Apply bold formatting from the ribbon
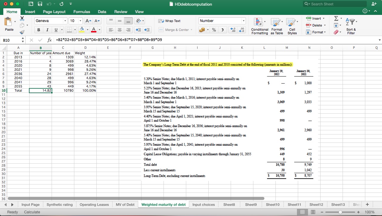Image resolution: width=382 pixels, height=216 pixels. pos(38,29)
